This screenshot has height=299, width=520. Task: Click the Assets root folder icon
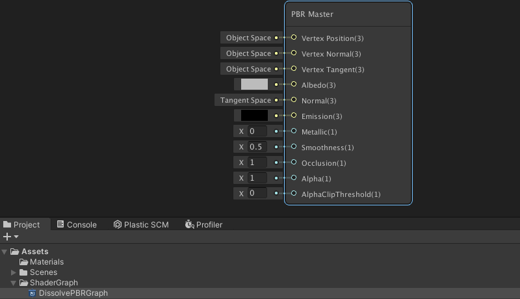coord(14,252)
